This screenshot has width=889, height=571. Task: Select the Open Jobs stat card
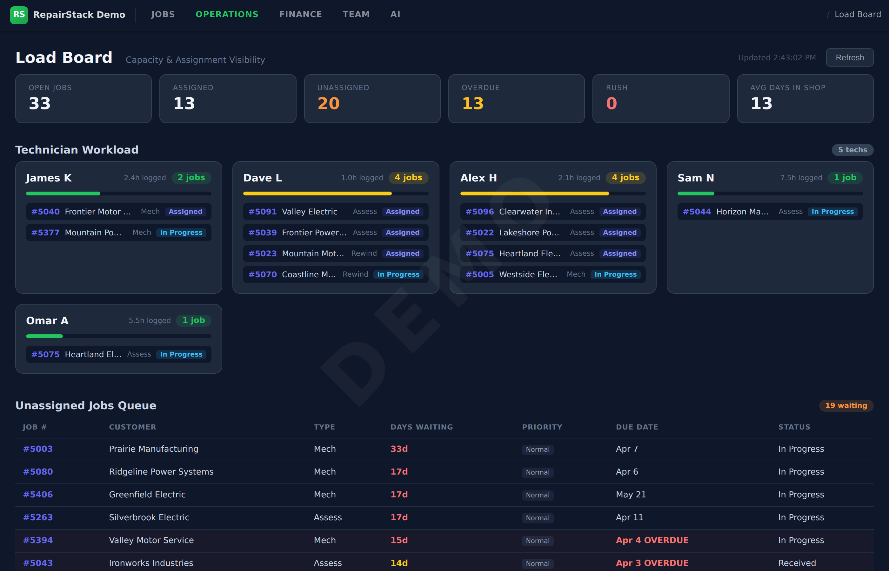click(x=84, y=99)
